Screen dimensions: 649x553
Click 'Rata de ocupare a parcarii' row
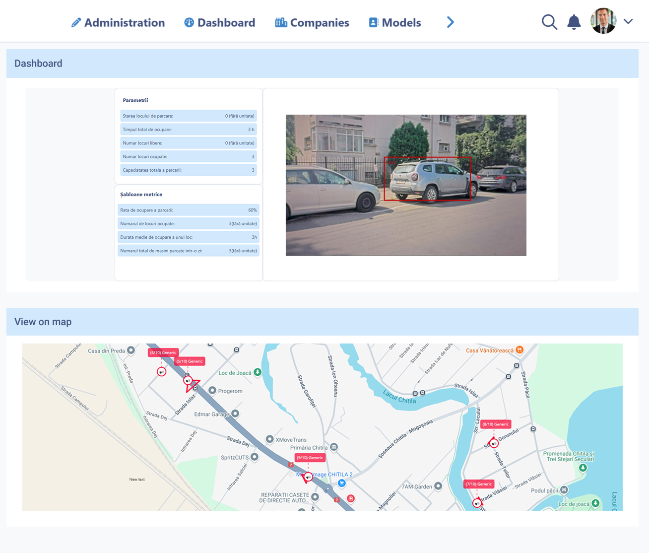189,210
